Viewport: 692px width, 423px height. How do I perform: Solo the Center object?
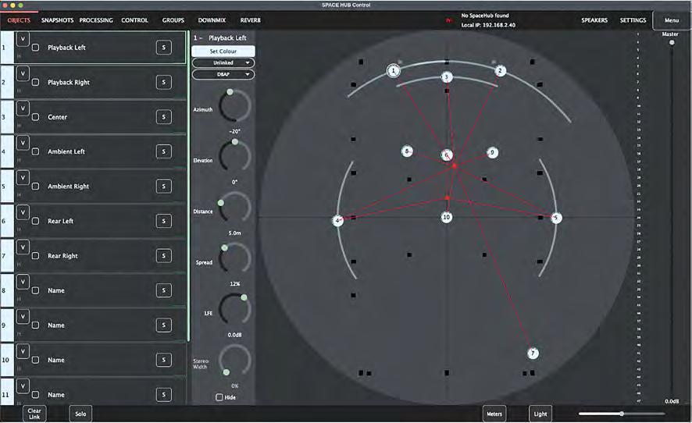click(x=164, y=117)
